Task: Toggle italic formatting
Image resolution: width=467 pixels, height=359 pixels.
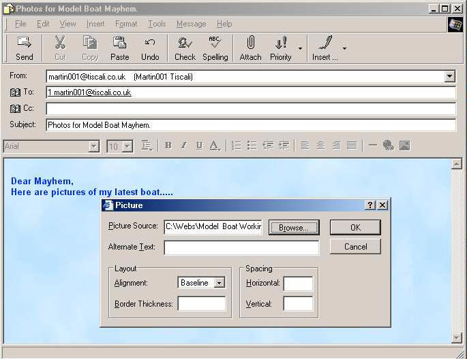Action: pos(183,146)
